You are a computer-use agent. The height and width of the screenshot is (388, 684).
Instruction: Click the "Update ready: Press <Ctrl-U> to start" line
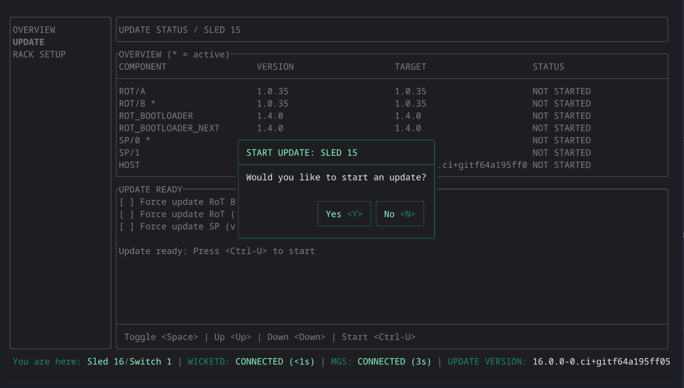(217, 251)
